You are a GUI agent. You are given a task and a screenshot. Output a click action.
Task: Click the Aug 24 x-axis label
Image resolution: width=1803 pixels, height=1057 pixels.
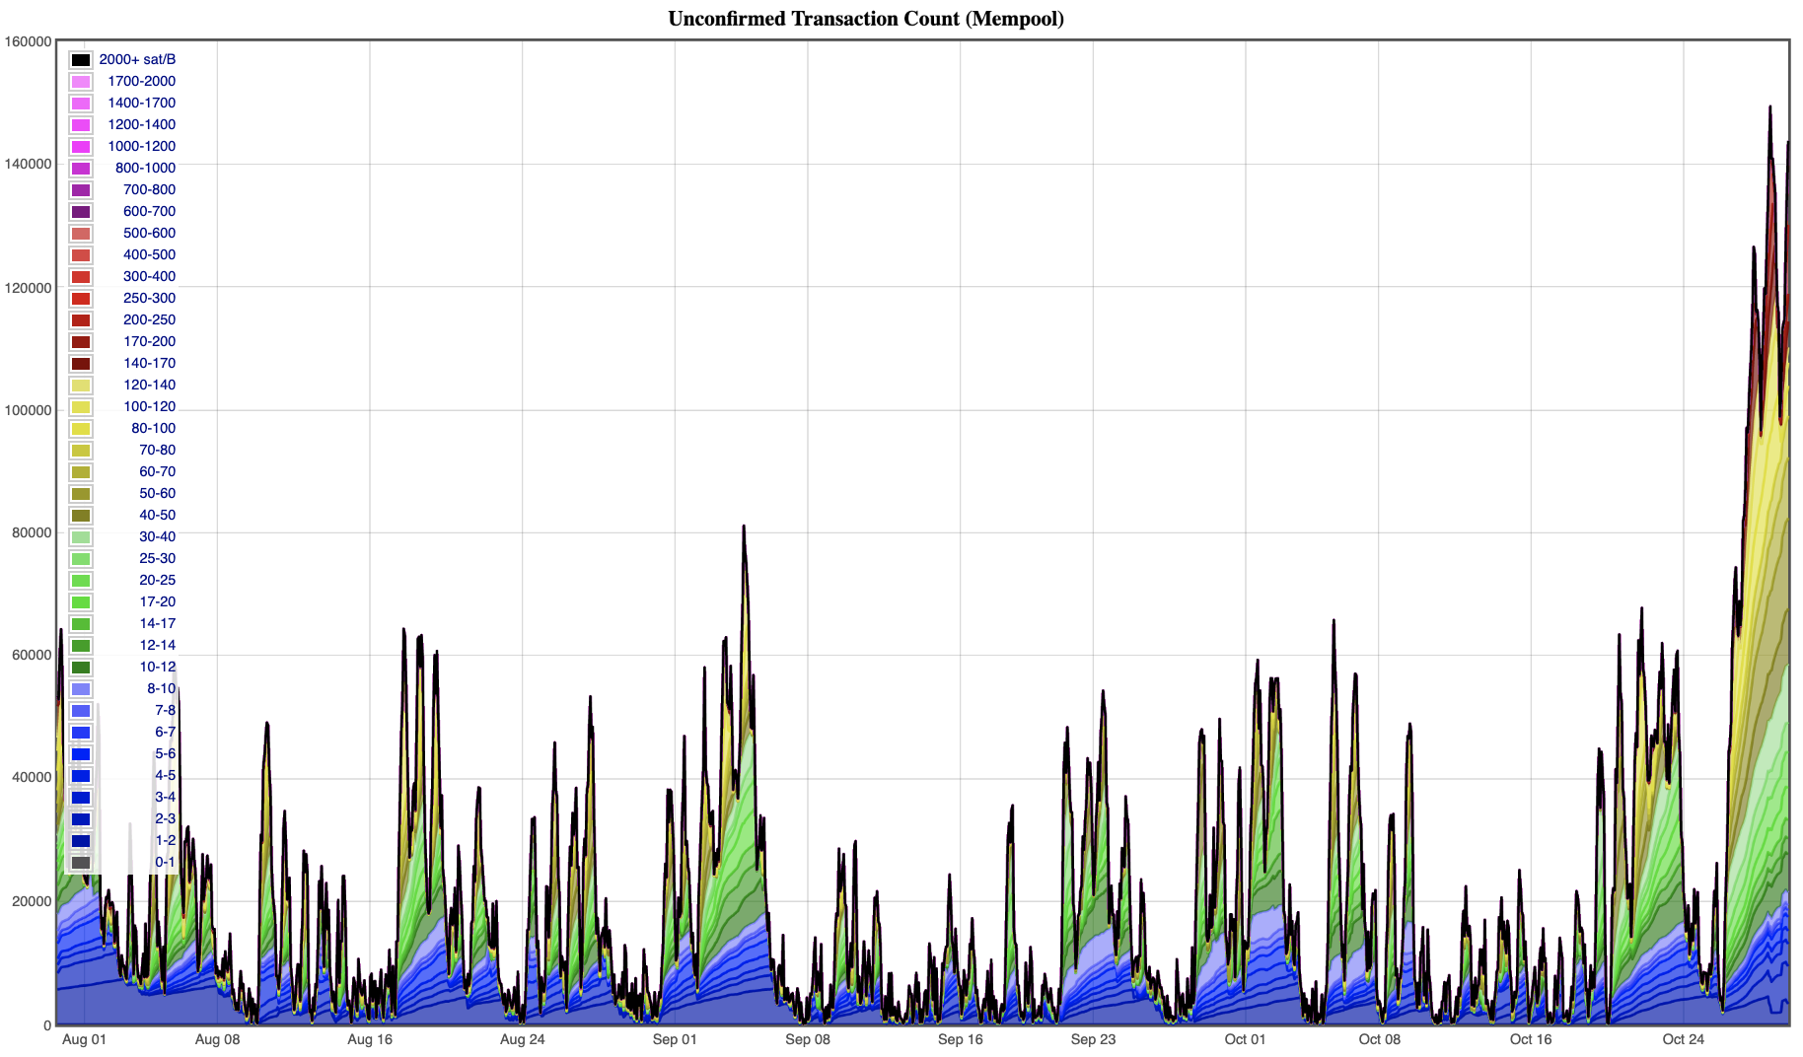point(522,1039)
